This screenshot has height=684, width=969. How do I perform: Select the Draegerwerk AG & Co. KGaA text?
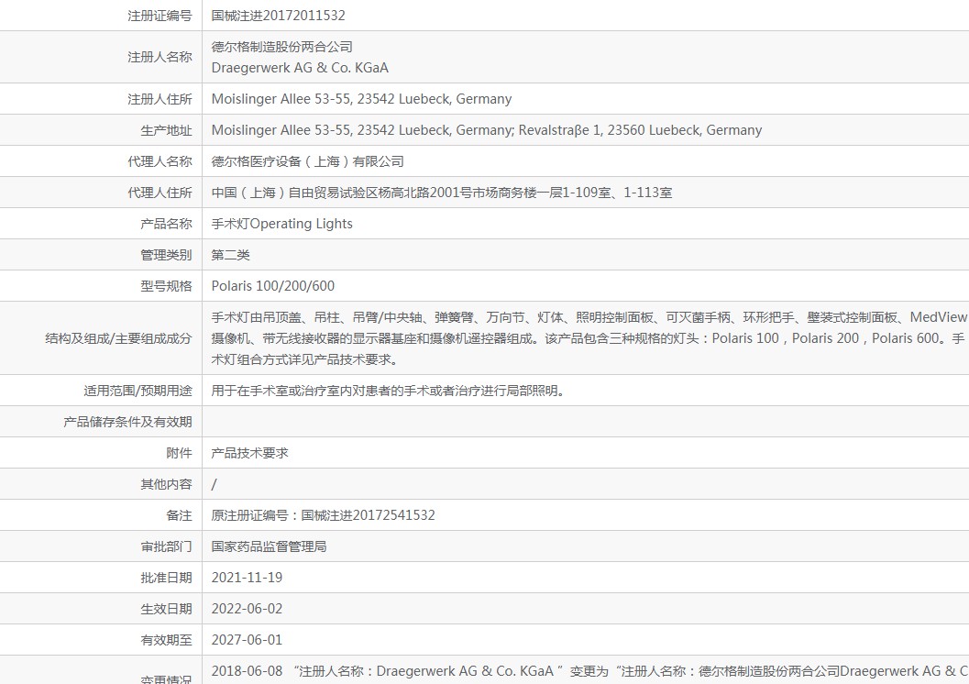point(300,68)
